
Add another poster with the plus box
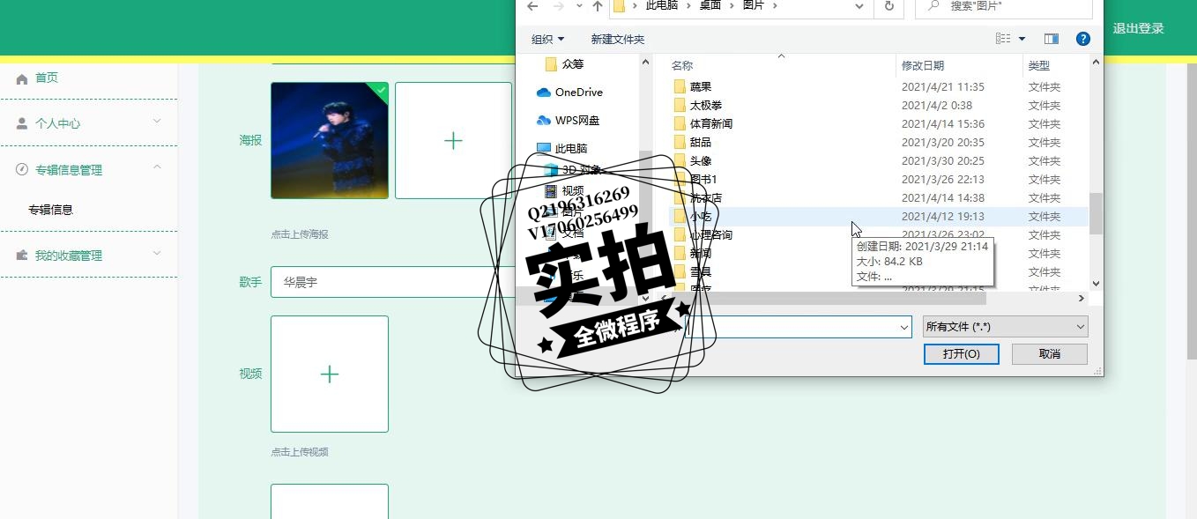pyautogui.click(x=453, y=140)
